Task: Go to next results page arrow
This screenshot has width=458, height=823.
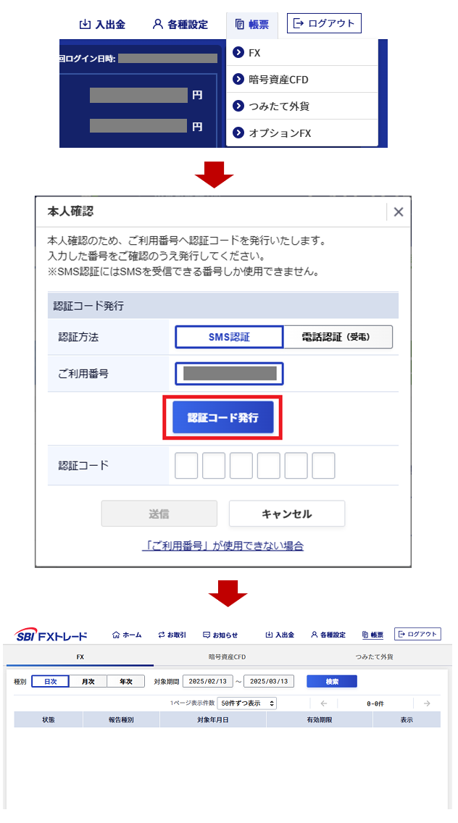Action: click(427, 703)
